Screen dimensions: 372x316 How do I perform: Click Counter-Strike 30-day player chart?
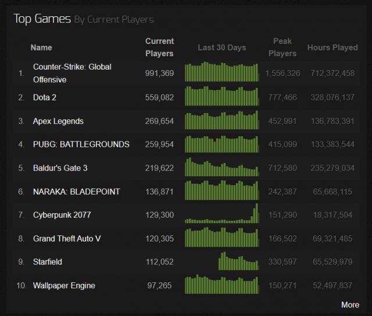(x=222, y=72)
